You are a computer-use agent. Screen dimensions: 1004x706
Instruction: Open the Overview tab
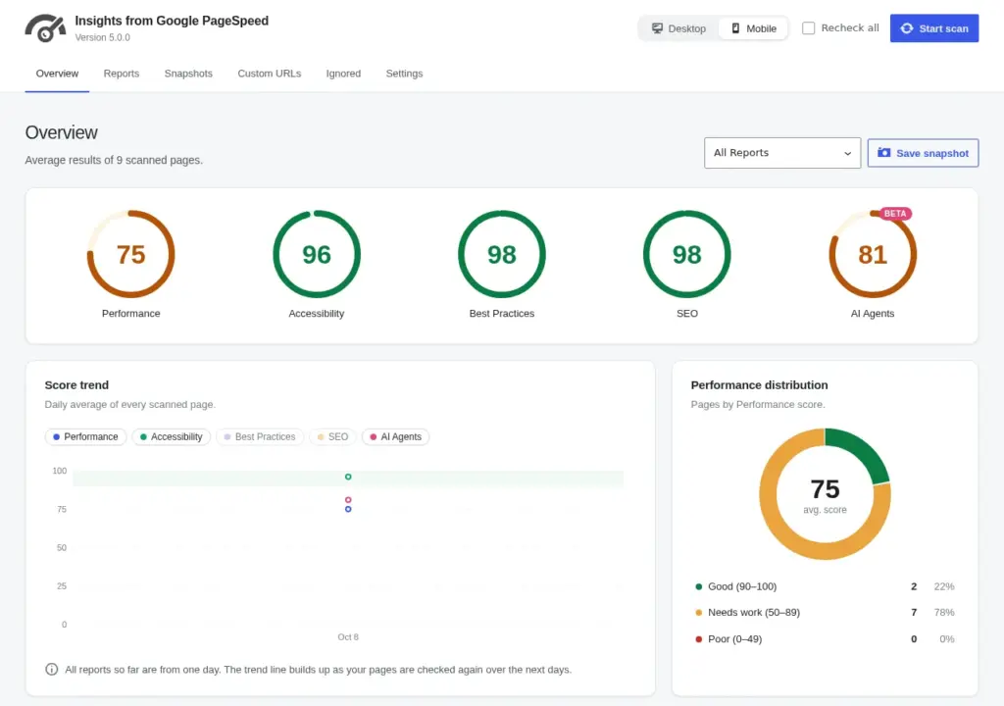[57, 74]
